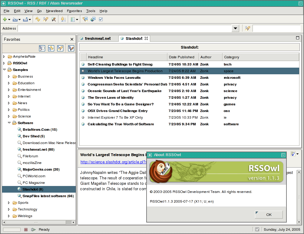Toggle read bullet of Internet Explorer 7 row
Image resolution: width=304 pixels, height=234 pixels.
[83, 117]
